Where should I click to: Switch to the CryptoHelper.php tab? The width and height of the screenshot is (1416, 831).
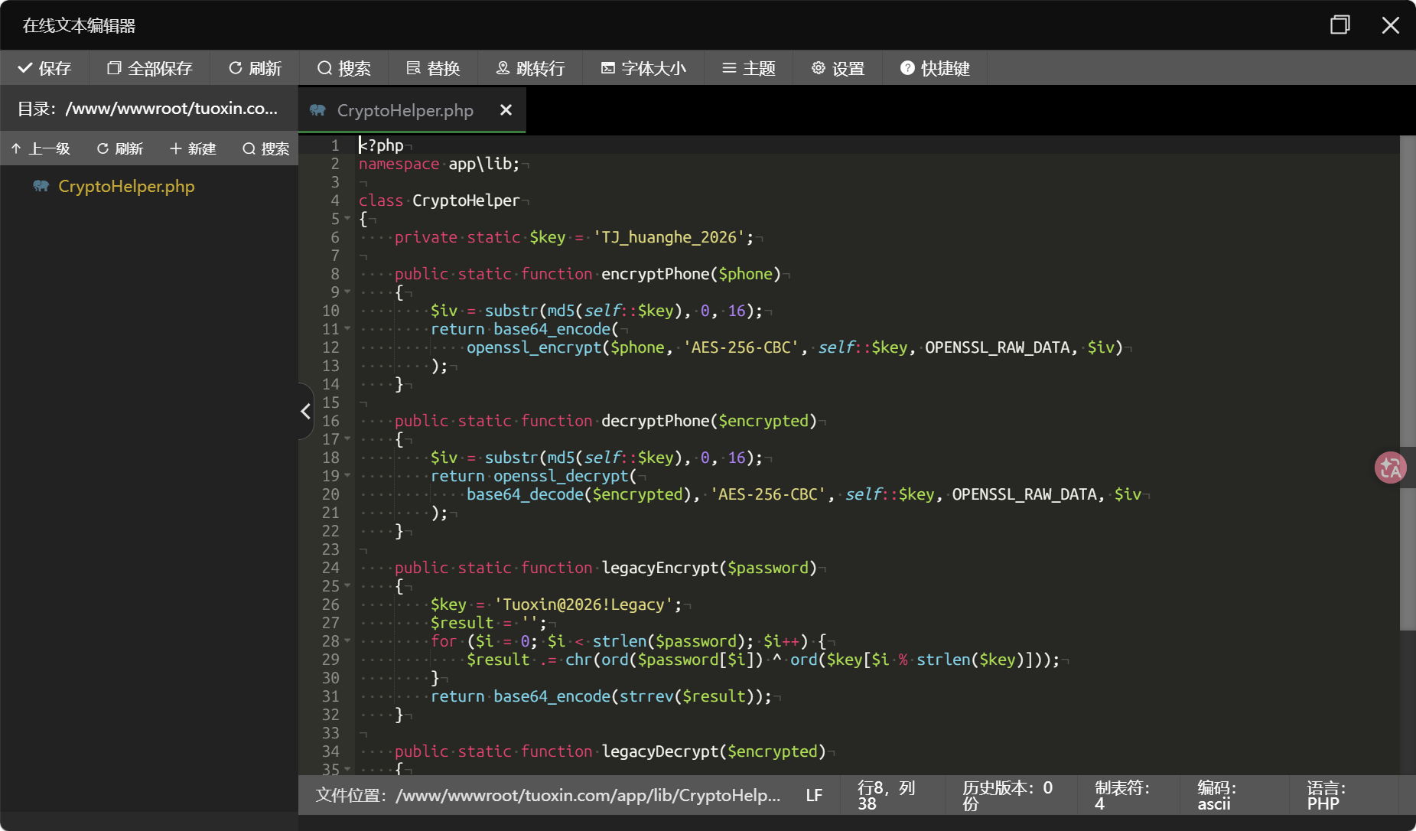click(405, 110)
